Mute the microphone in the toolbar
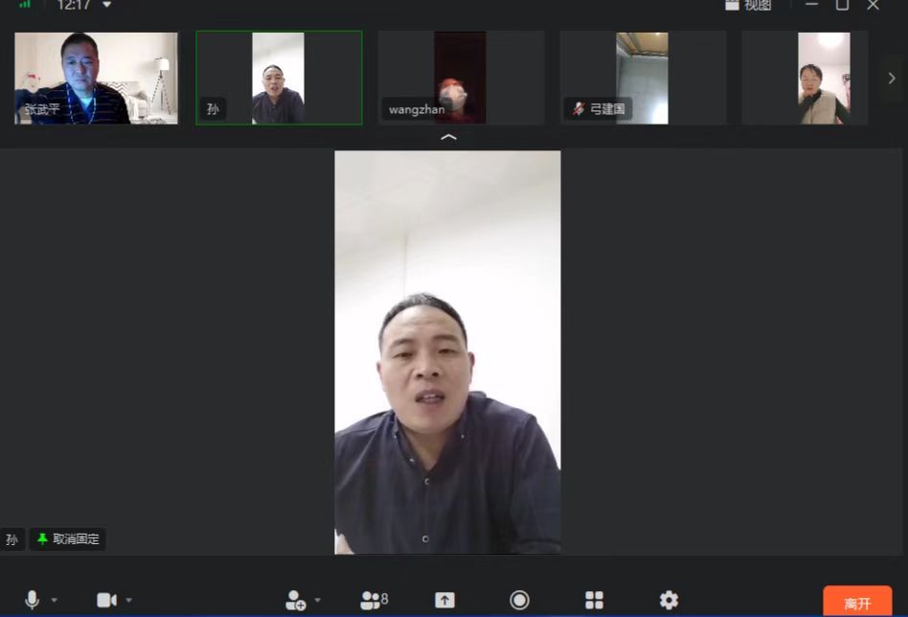Viewport: 908px width, 617px height. [32, 600]
